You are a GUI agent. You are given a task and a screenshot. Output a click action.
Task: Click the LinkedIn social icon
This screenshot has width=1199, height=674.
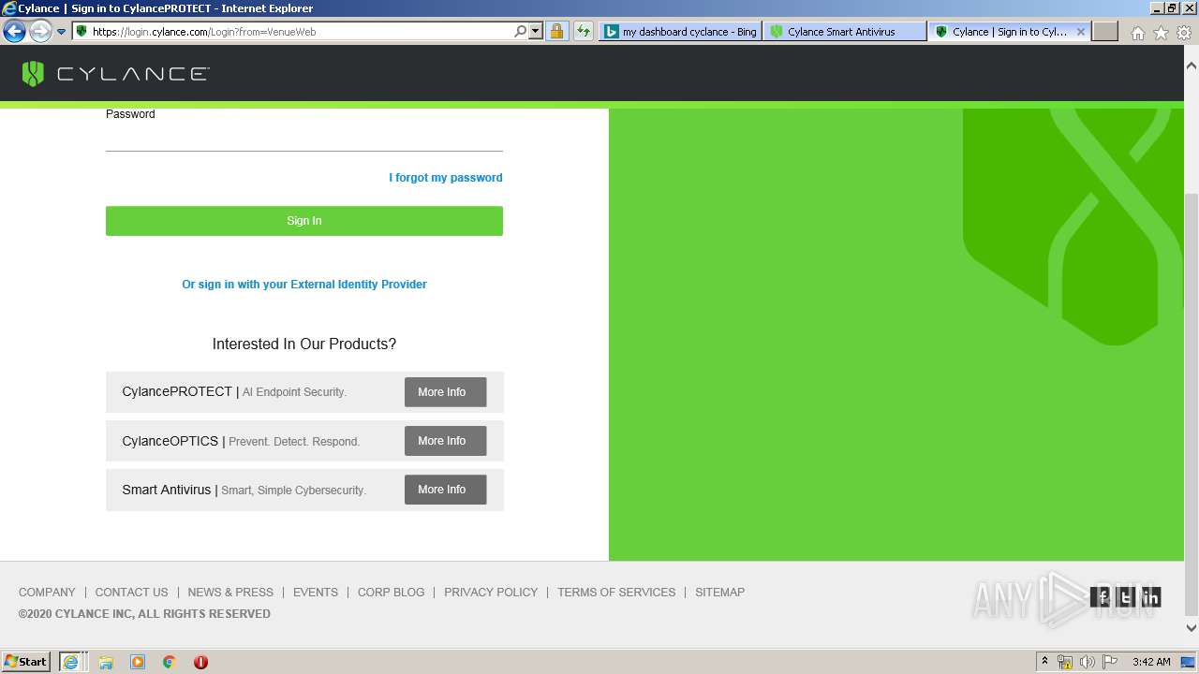click(1150, 596)
